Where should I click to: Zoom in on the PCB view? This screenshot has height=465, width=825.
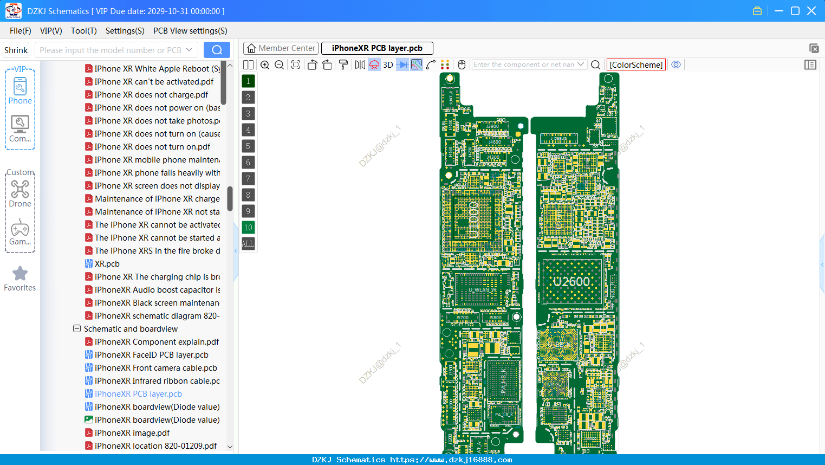[x=265, y=64]
